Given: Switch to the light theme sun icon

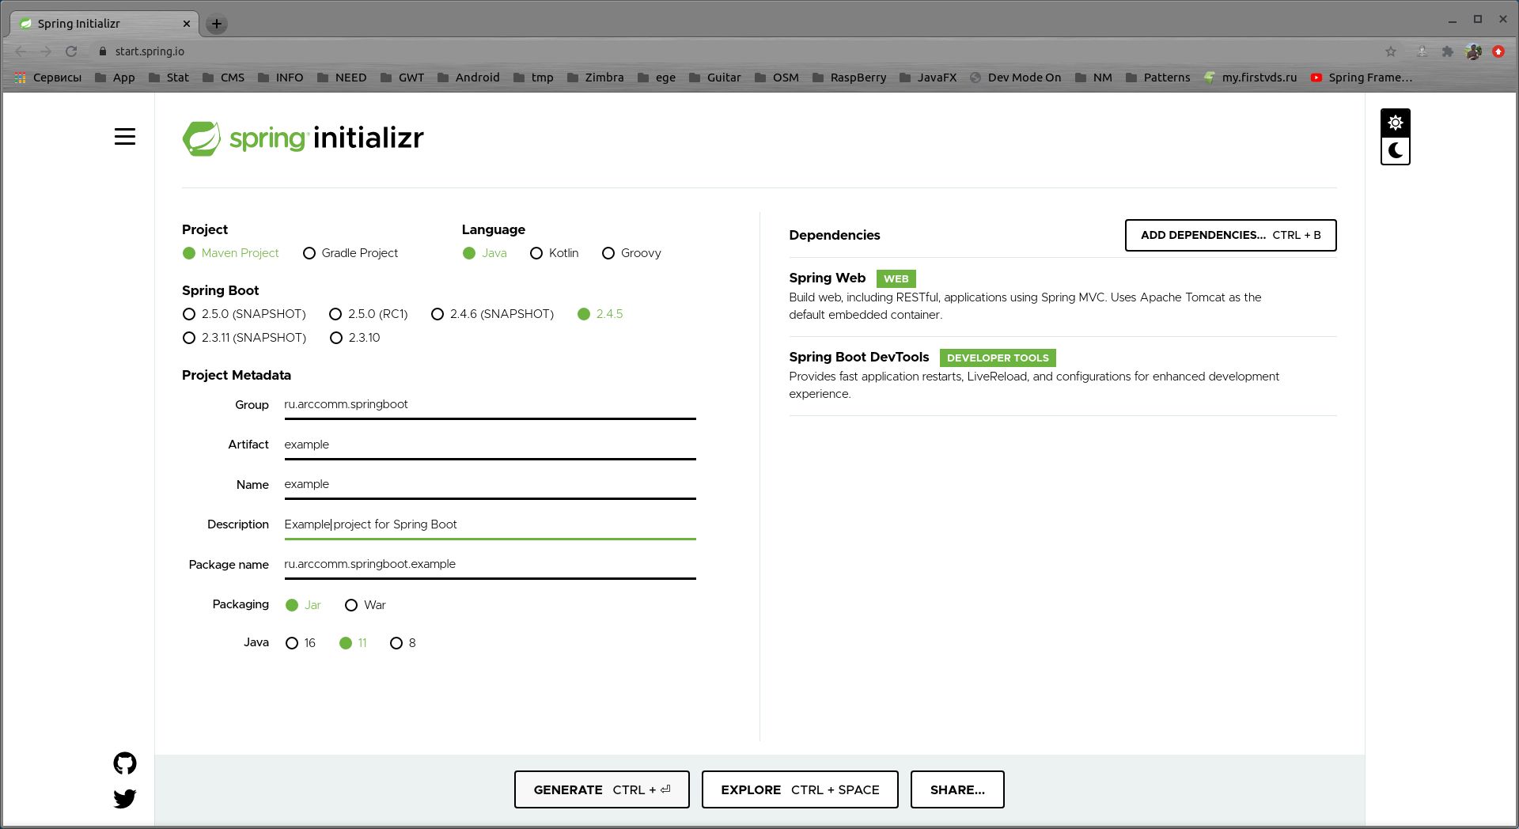Looking at the screenshot, I should point(1395,123).
